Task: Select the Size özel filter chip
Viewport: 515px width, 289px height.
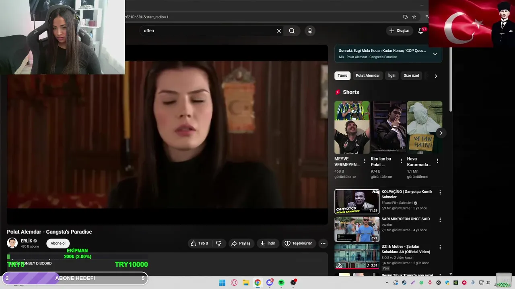Action: (x=411, y=75)
